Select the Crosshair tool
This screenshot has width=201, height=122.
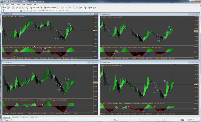7,11
